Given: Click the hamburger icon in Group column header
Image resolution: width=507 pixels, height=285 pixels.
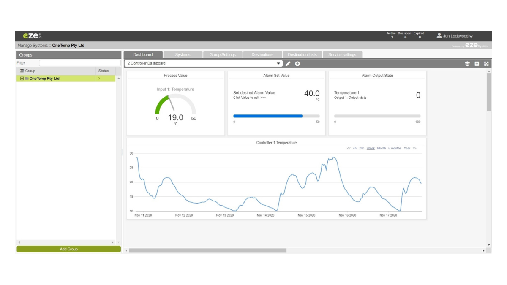Looking at the screenshot, I should 22,71.
